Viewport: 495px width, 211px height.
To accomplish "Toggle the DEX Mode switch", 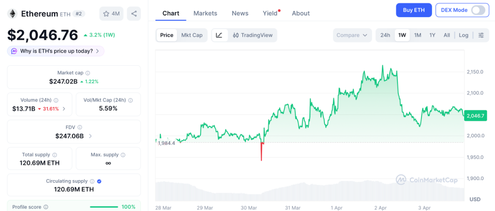I will (x=478, y=10).
